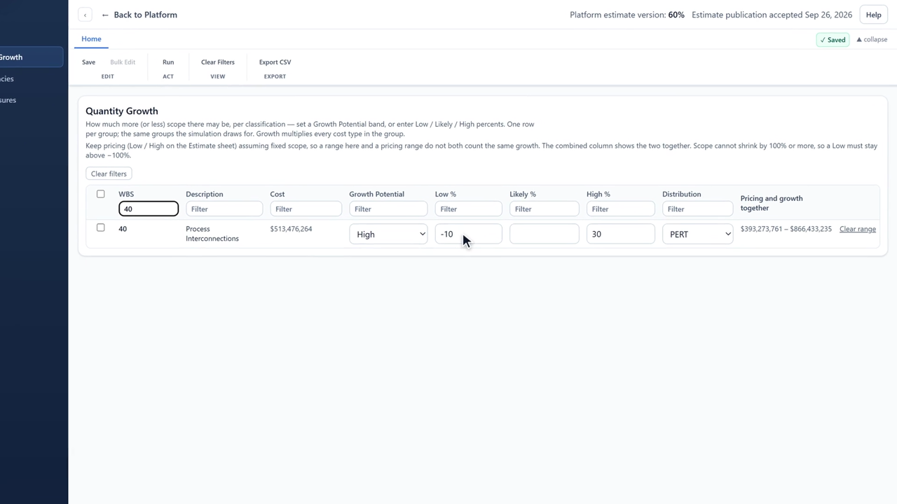Open the Help button
This screenshot has height=504, width=897.
[x=873, y=15]
